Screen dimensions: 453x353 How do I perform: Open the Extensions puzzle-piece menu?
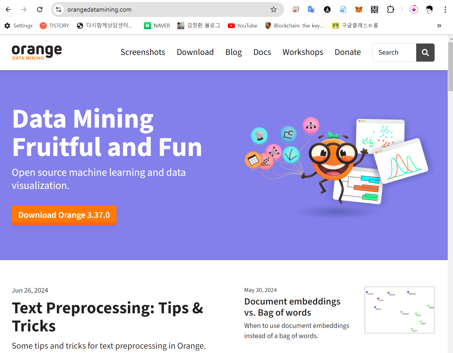click(390, 10)
